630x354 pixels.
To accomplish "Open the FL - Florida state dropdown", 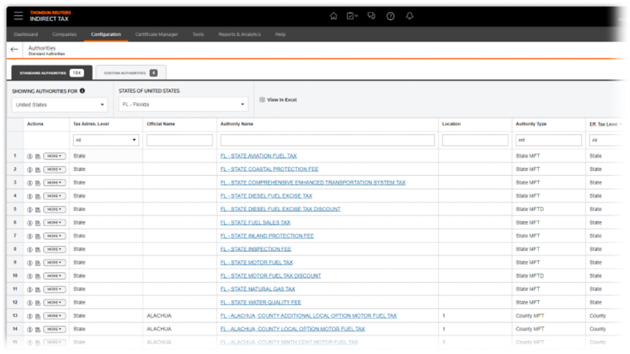I will 183,105.
